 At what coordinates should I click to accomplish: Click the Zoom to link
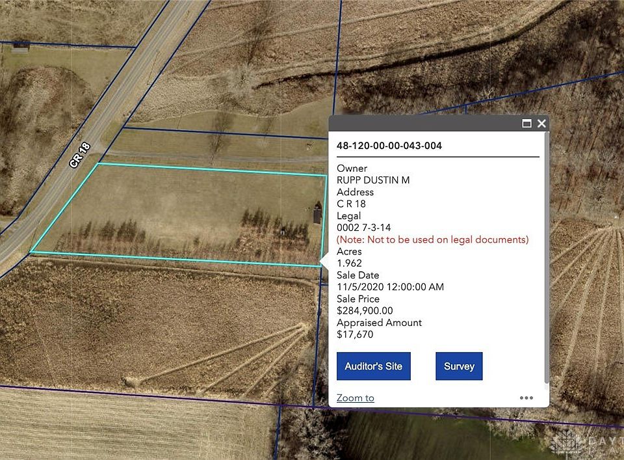356,398
